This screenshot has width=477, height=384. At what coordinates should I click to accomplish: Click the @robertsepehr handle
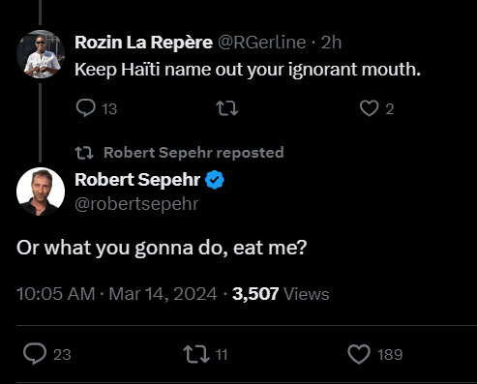(x=136, y=204)
